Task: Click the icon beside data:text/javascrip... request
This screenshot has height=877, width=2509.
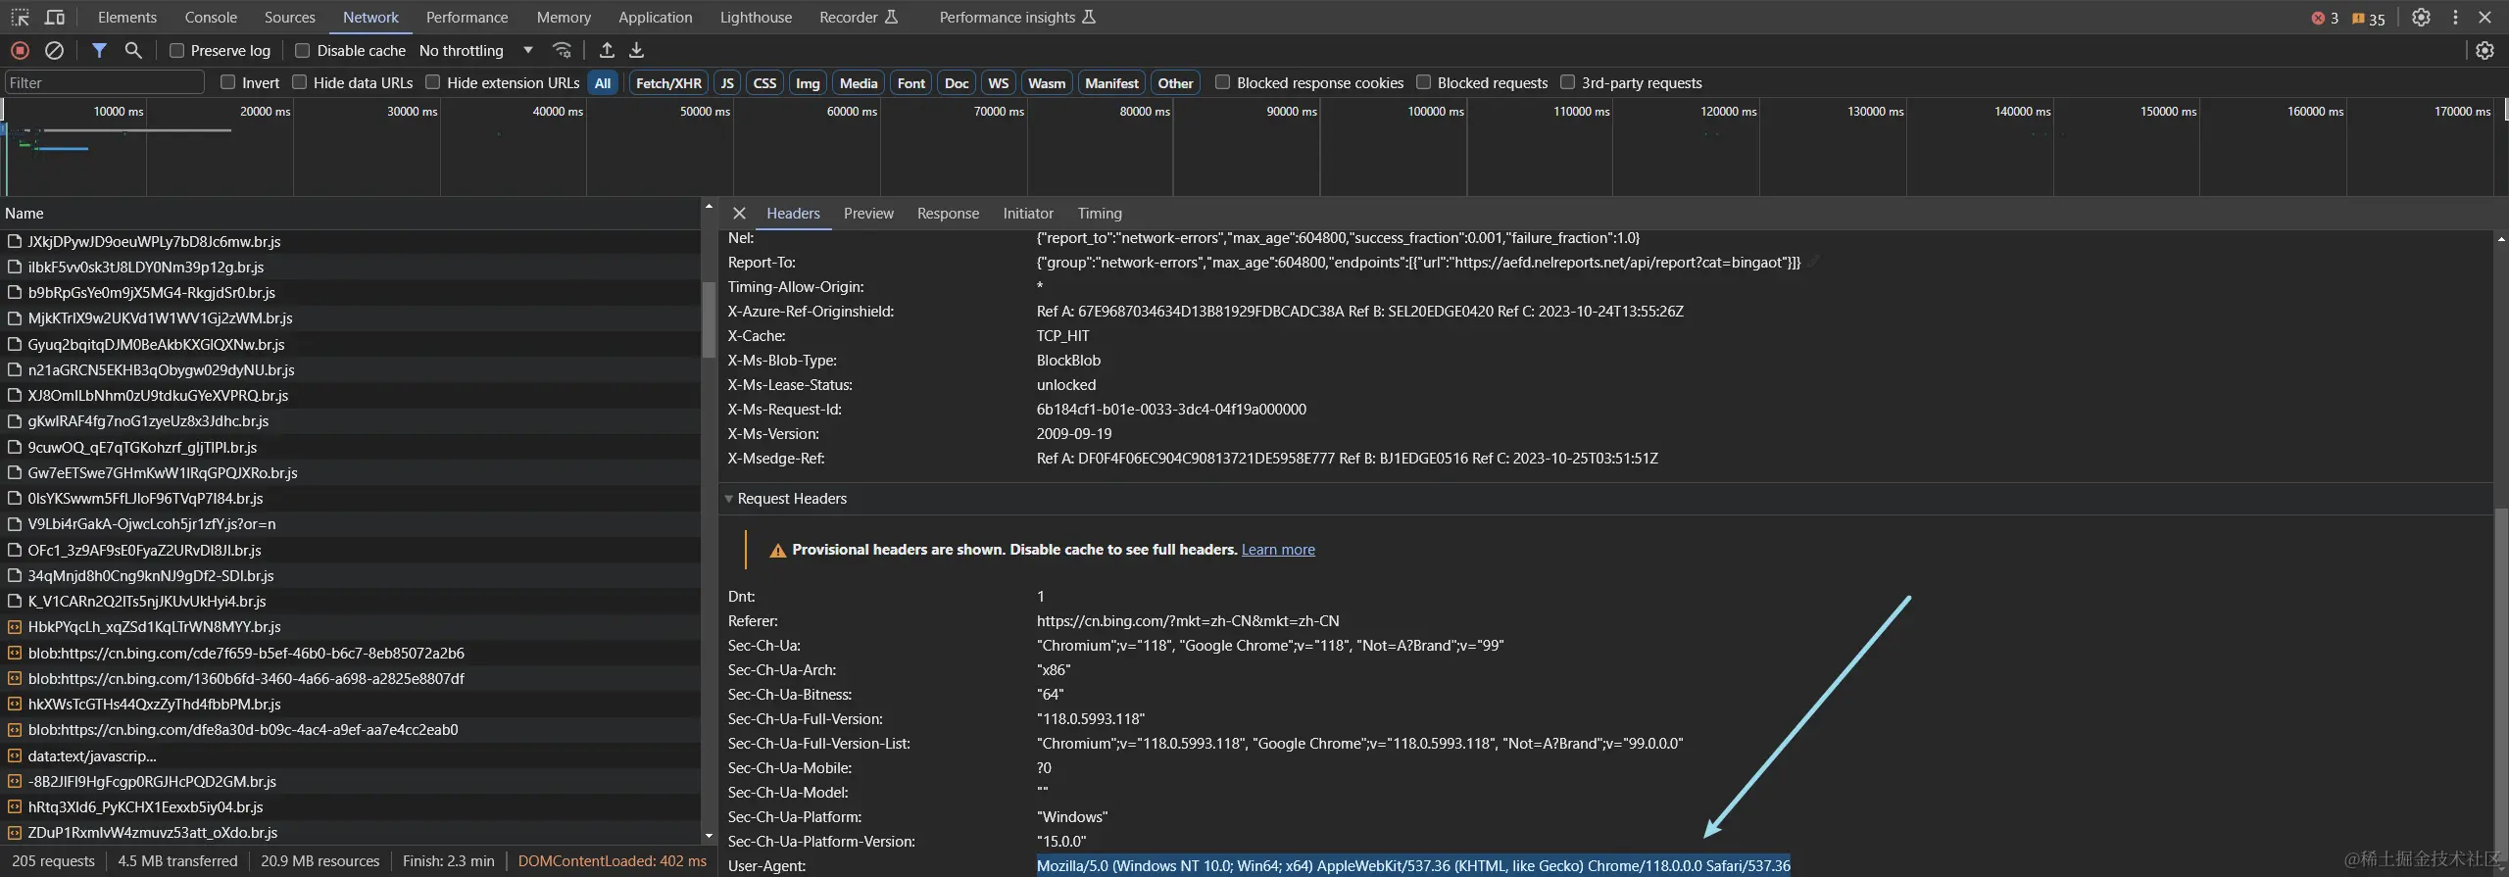Action: [x=15, y=755]
